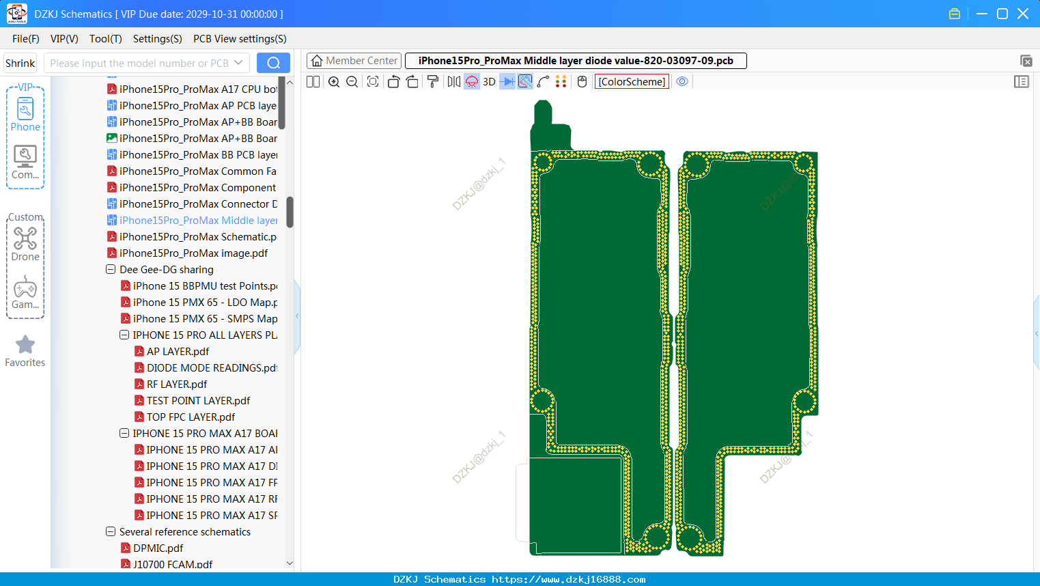The image size is (1040, 586).
Task: Open iPhone 15 PMX 65 - SMPS Map
Action: (199, 318)
